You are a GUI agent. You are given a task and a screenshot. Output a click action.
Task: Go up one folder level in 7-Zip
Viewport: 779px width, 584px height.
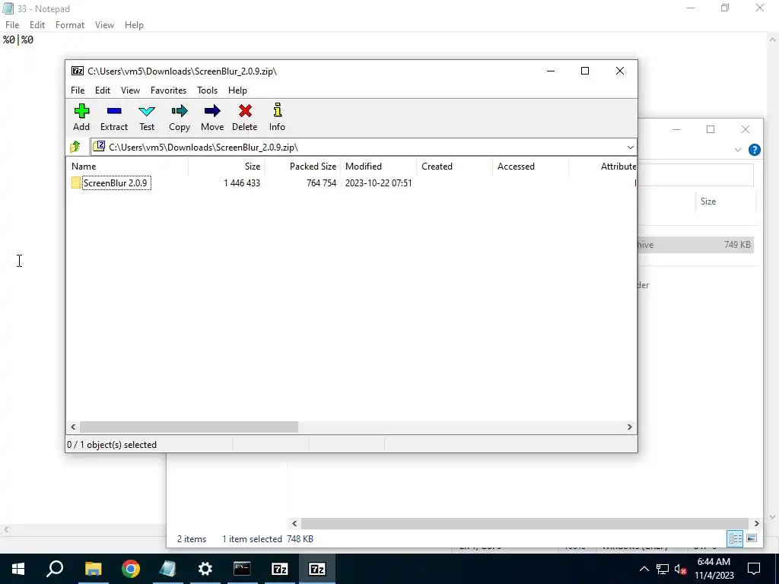(75, 147)
